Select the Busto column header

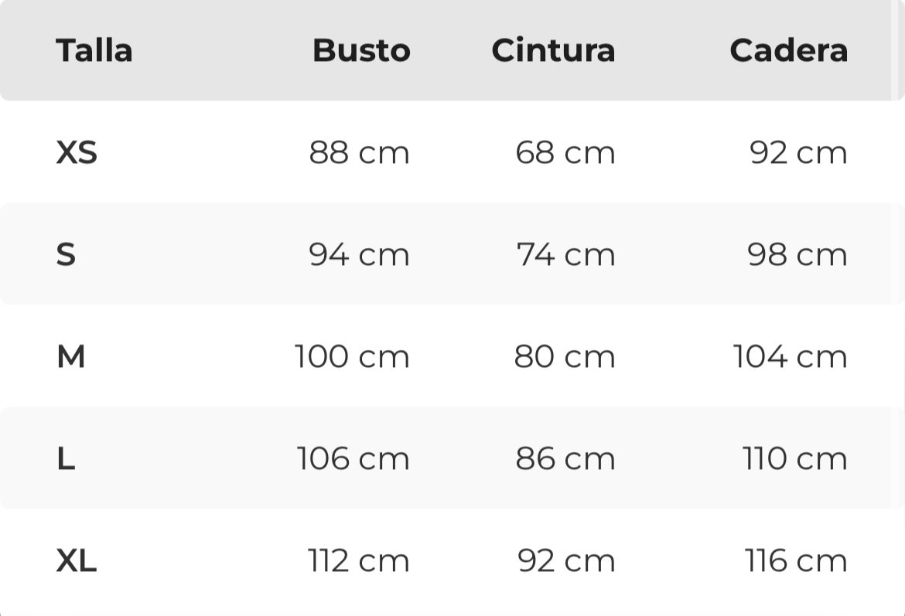(x=361, y=50)
